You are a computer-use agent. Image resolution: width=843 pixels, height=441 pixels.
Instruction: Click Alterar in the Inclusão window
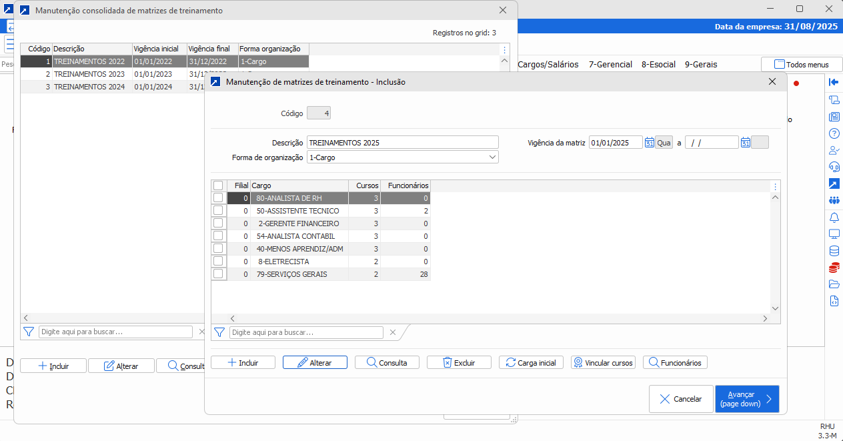[x=315, y=362]
